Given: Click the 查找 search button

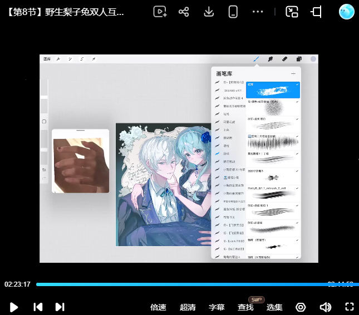Looking at the screenshot, I should 245,307.
